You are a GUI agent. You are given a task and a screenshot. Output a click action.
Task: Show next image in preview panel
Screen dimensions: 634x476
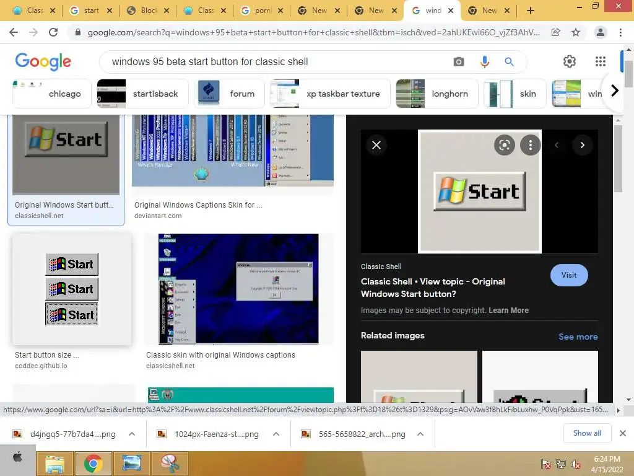[582, 145]
